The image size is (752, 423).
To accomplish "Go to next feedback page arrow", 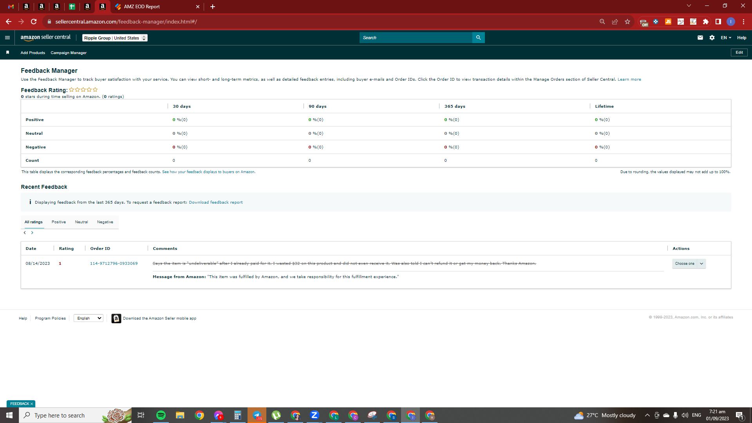I will pyautogui.click(x=32, y=233).
